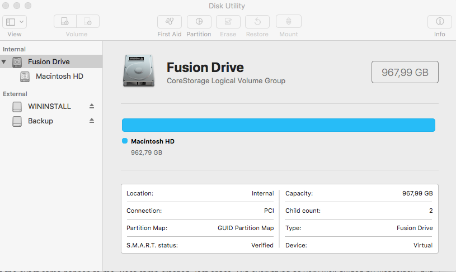Image resolution: width=456 pixels, height=272 pixels.
Task: Click the S.M.A.R.T. status Verified value
Action: point(262,245)
